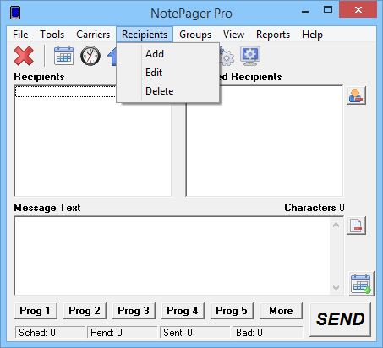Screen dimensions: 383x348
Task: Click the Pend: 0 status field
Action: (x=122, y=333)
